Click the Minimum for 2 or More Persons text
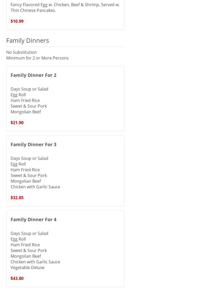199x290 pixels. click(x=37, y=58)
